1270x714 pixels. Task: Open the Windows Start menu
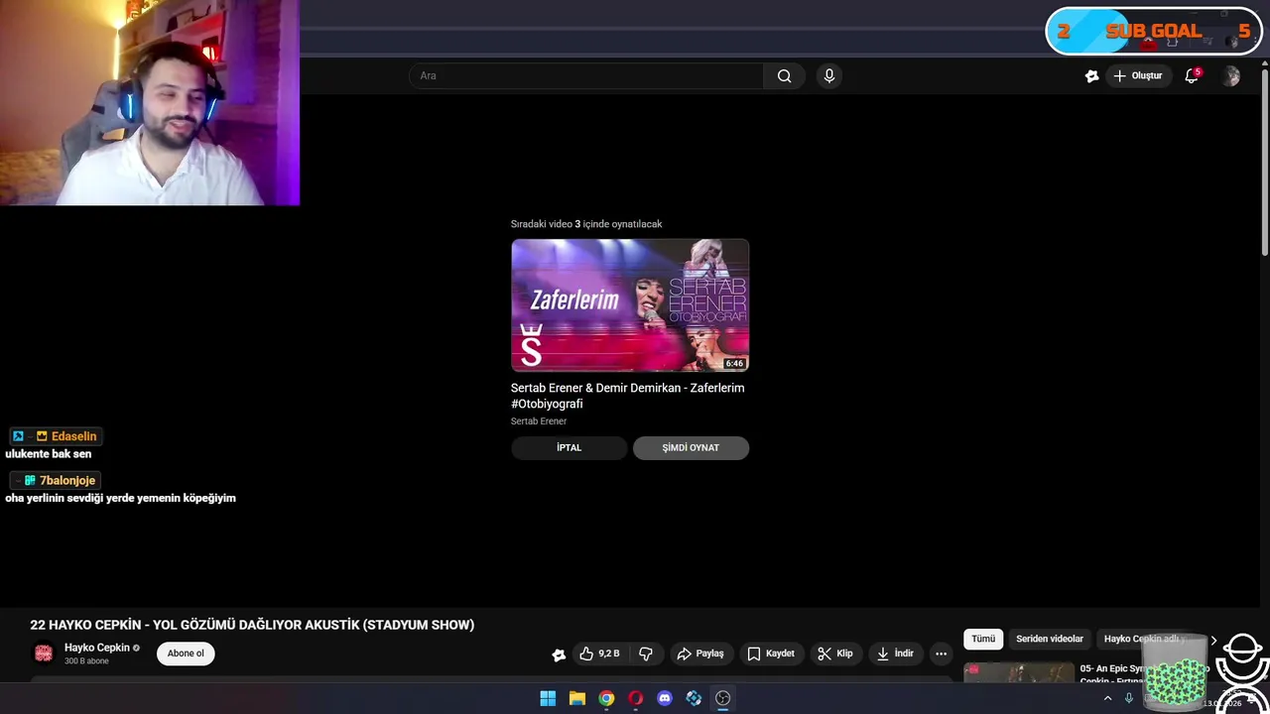(x=548, y=698)
